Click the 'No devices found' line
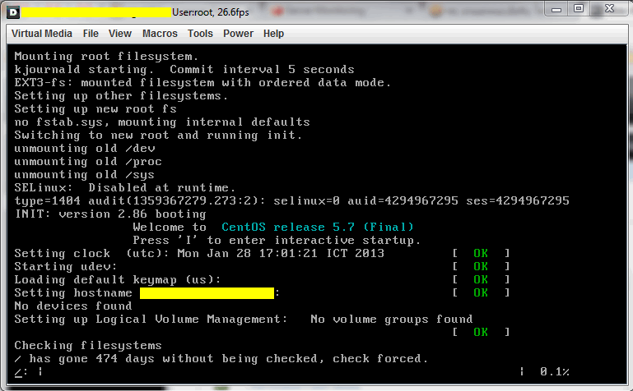The image size is (633, 391). 73,306
